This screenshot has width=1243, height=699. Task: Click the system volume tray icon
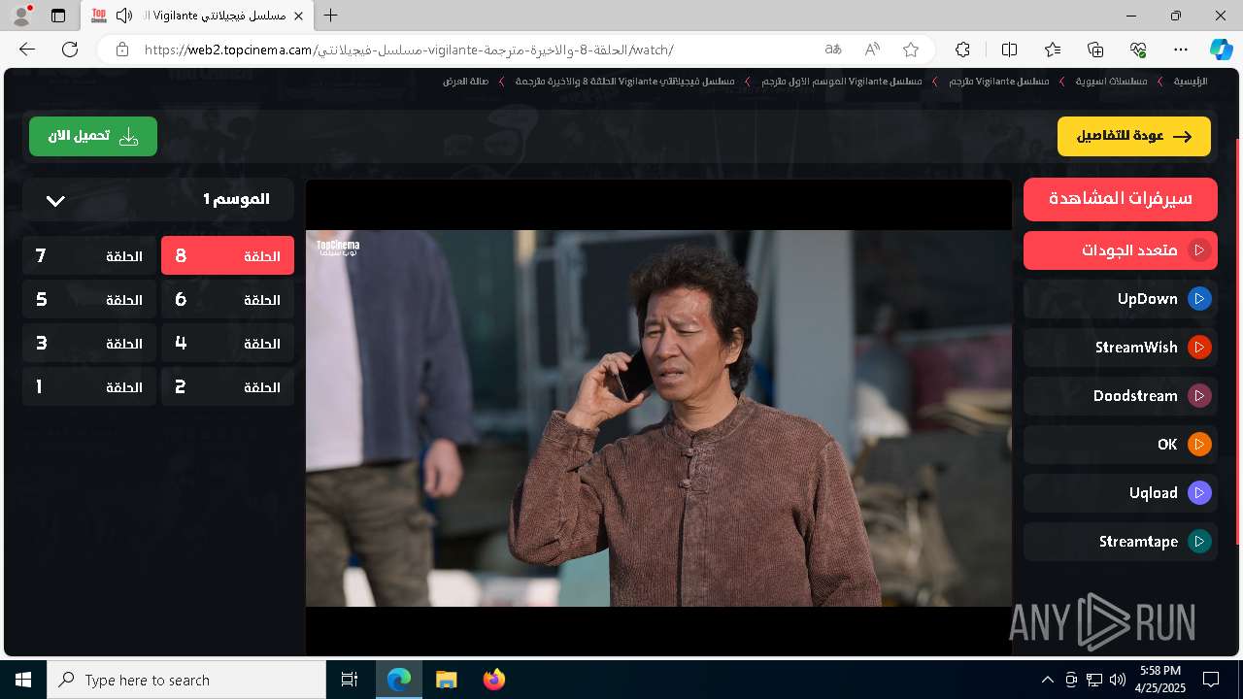pos(1118,680)
